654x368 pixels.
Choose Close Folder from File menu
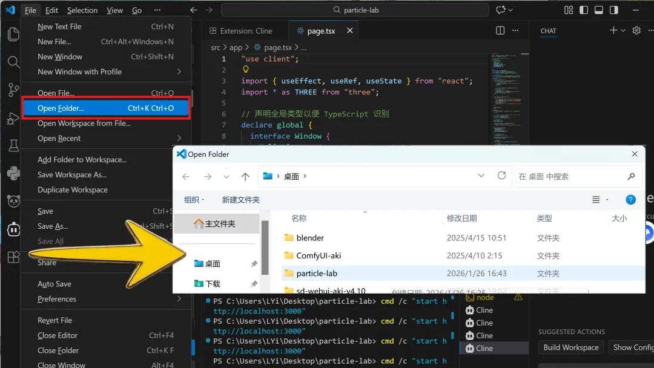click(105, 350)
